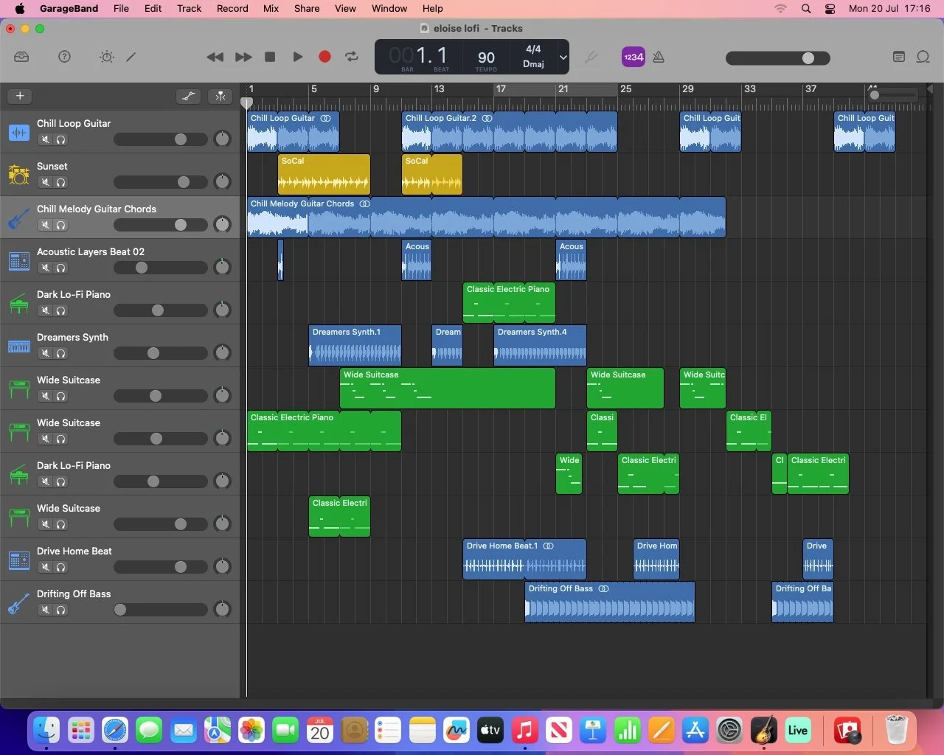Select the Sunset drum kit track icon
The height and width of the screenshot is (755, 944).
pyautogui.click(x=18, y=175)
